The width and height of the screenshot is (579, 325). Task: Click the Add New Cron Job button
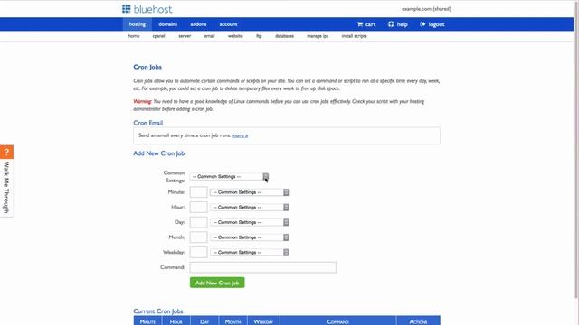(217, 283)
